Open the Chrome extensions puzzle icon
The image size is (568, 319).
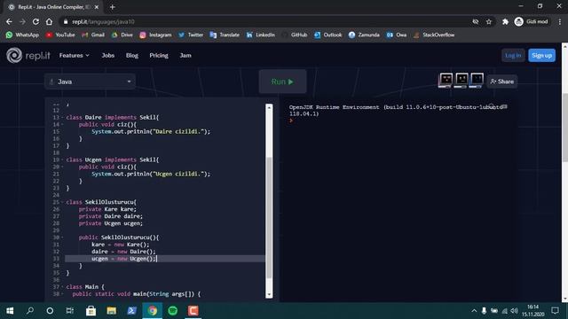pos(505,21)
